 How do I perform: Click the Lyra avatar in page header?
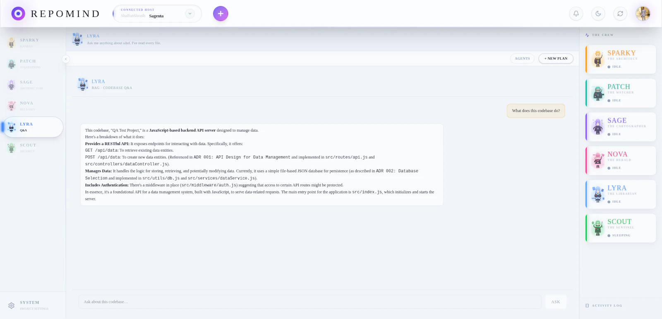click(77, 39)
